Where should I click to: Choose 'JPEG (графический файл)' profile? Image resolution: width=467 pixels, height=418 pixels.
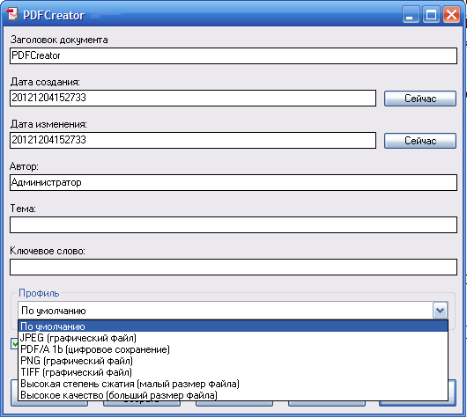pyautogui.click(x=233, y=338)
